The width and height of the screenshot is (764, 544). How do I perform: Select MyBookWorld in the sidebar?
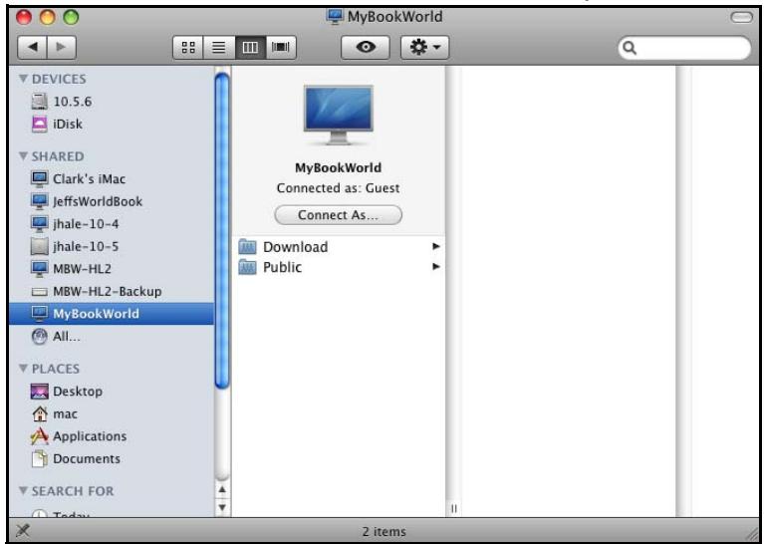click(112, 314)
